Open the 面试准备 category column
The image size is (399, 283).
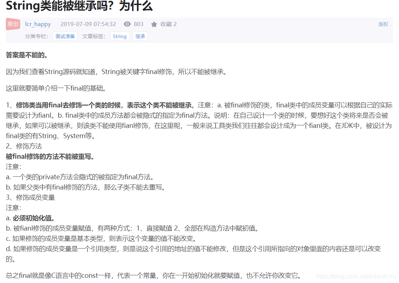point(65,36)
